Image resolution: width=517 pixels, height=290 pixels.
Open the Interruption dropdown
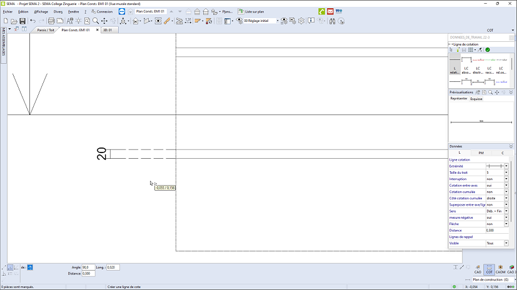pos(506,179)
